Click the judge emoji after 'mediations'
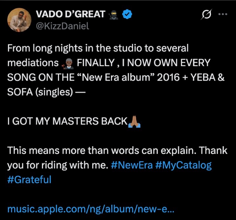Image resolution: width=236 pixels, height=220 pixels. tap(68, 64)
